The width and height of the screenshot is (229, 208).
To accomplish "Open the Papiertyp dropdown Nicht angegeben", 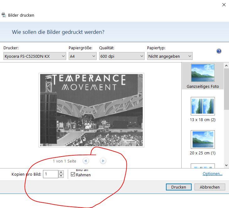I will pyautogui.click(x=170, y=56).
